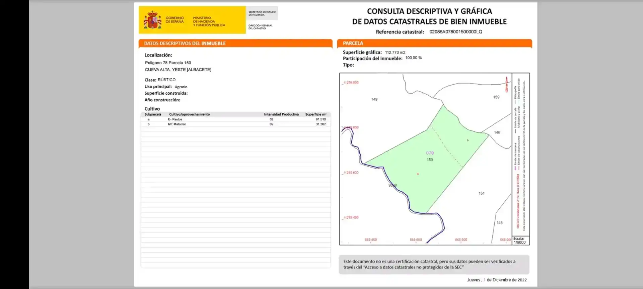Click the '4.235.400' coordinate label
643x289 pixels.
click(x=351, y=217)
